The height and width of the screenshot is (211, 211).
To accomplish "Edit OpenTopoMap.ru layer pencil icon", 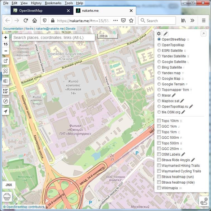I will pos(191,106).
